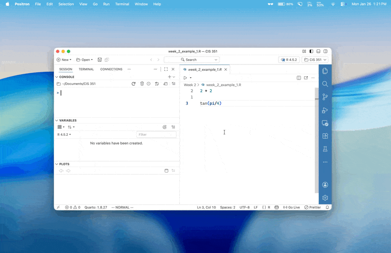Open the File menu
This screenshot has height=253, width=391.
(38, 4)
